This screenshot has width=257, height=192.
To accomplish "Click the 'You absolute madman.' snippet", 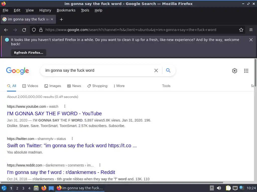I will 25,152.
